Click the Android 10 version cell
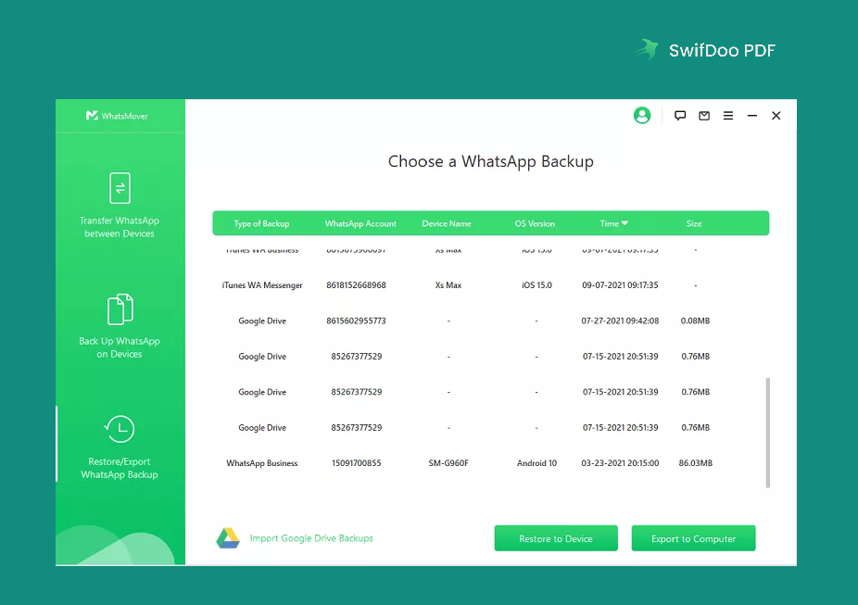858x605 pixels. point(536,462)
